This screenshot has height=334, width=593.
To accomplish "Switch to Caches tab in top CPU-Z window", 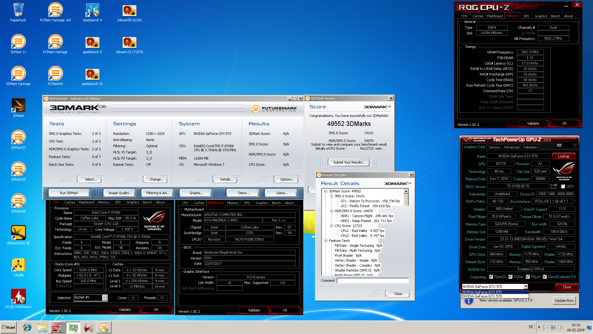I will [x=478, y=16].
